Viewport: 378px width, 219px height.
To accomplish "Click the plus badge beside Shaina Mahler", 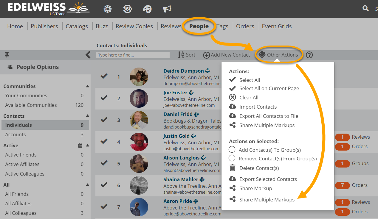I will tap(202, 179).
